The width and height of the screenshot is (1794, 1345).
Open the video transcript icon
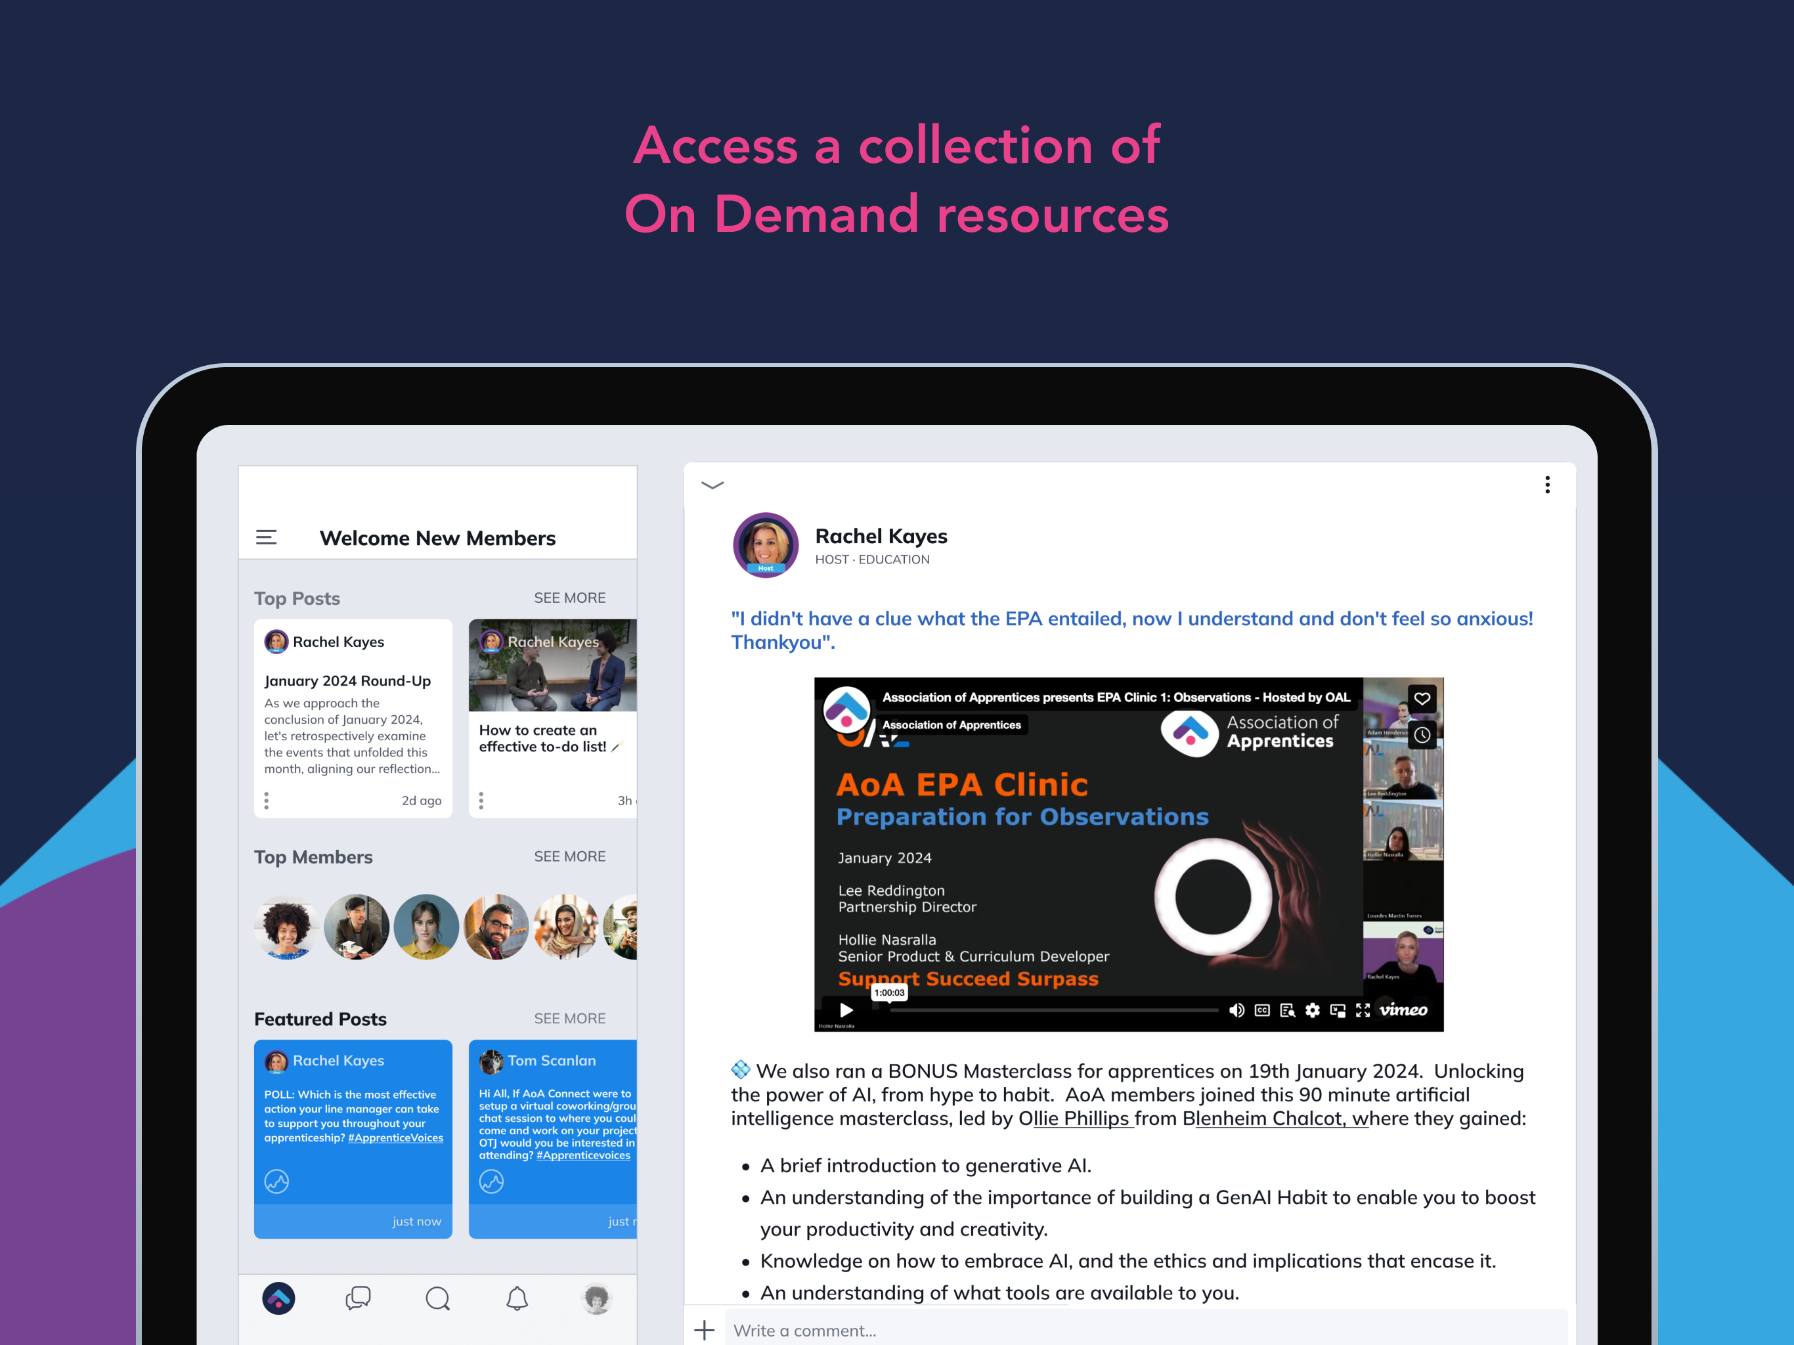(x=1287, y=1010)
